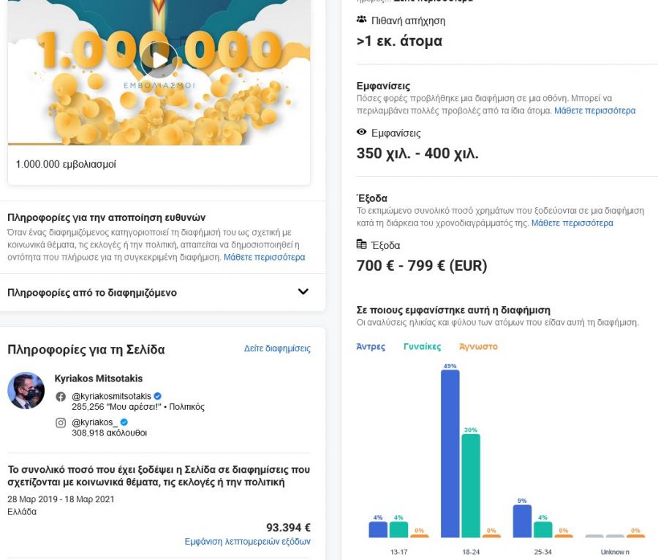
Task: Click the Instagram logo by @kyriakos_
Action: coord(61,422)
